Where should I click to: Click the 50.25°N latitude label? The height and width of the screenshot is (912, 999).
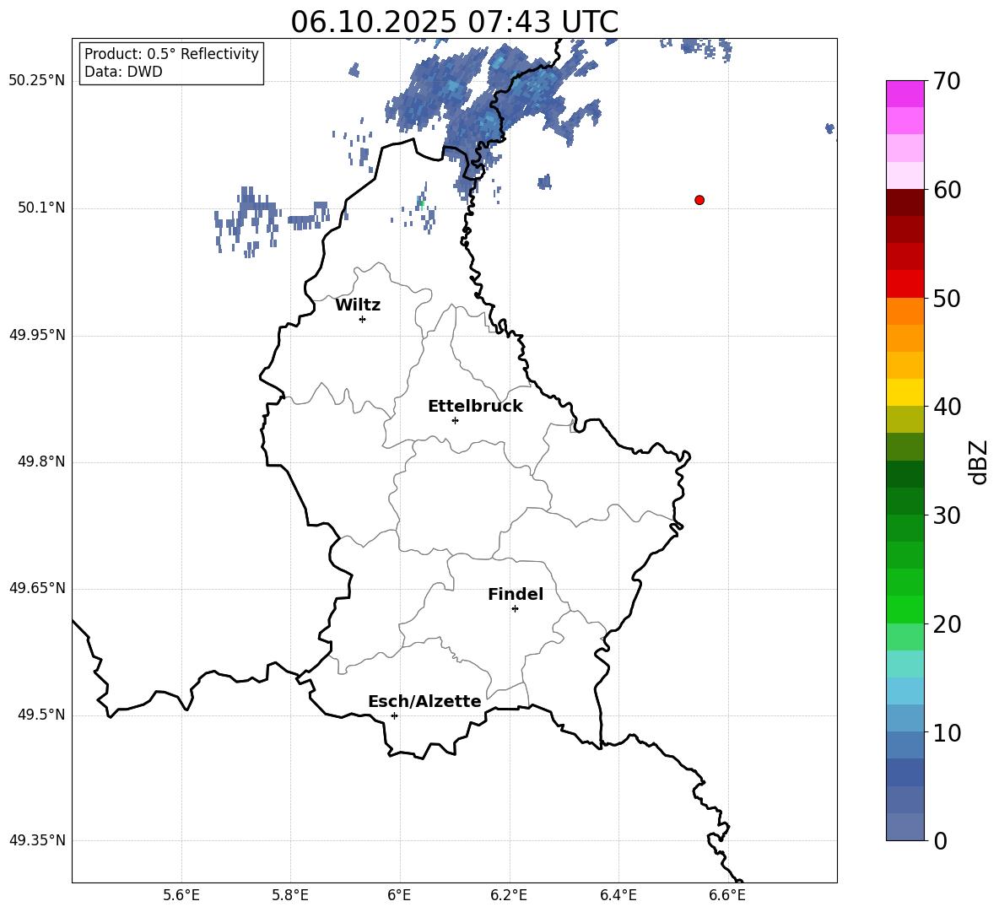pyautogui.click(x=37, y=81)
